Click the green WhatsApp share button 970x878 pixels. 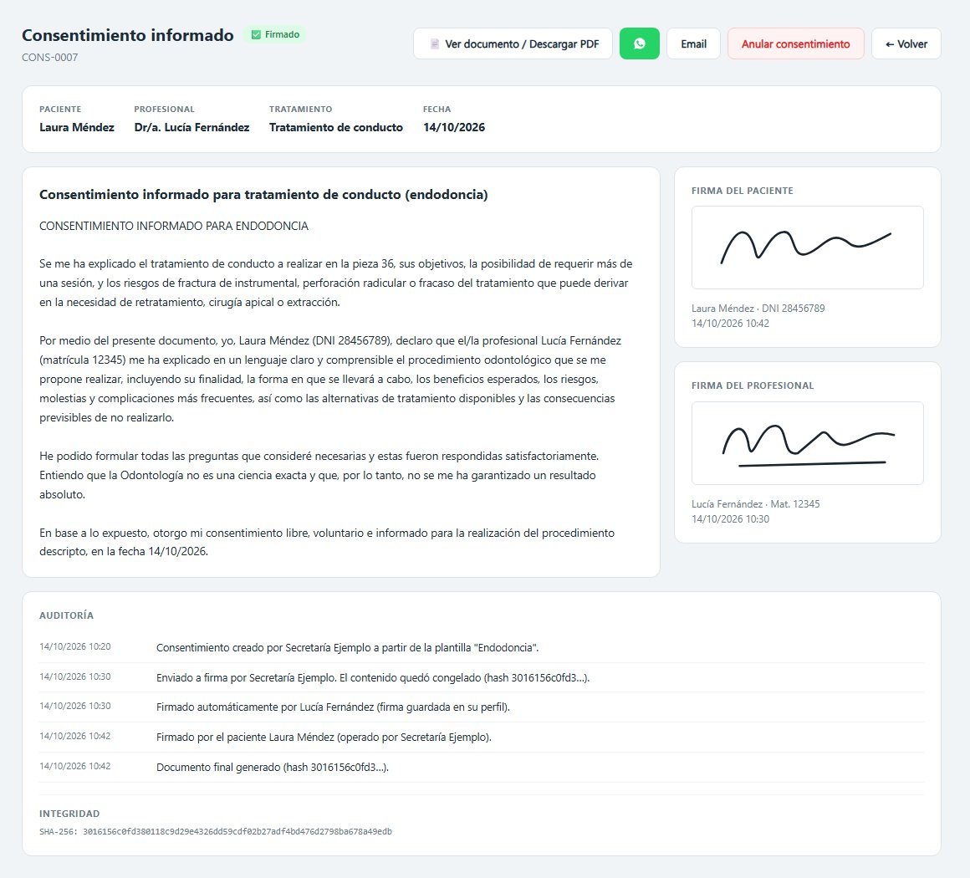[639, 44]
